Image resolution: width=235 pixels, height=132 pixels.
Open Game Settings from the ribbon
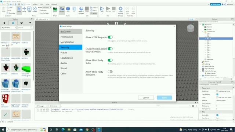(120, 10)
